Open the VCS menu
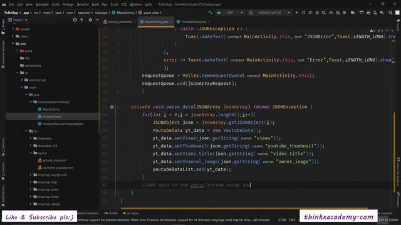 (x=124, y=4)
